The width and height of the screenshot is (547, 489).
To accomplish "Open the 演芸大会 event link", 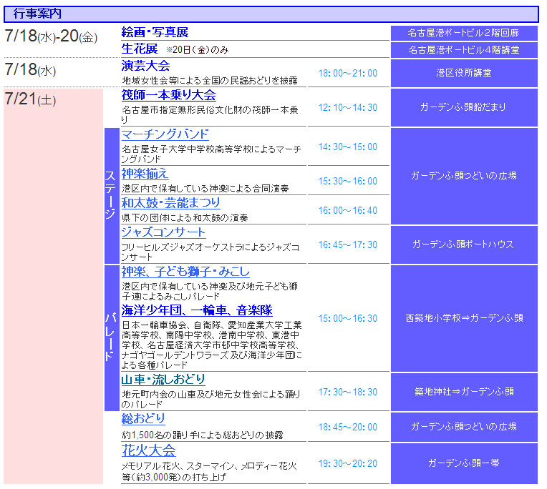I will click(x=145, y=66).
